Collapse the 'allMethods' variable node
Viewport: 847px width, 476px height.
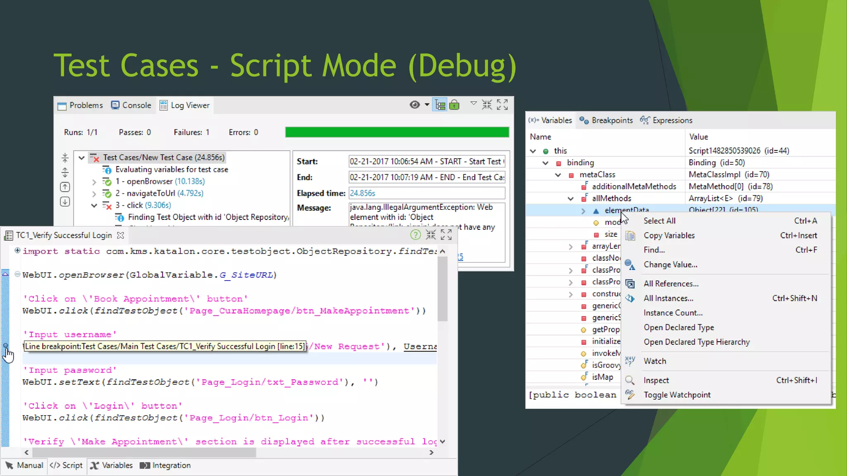571,199
